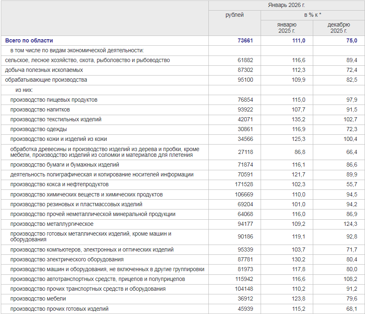Click the "производство одежды" row label
The height and width of the screenshot is (314, 365).
pos(39,129)
